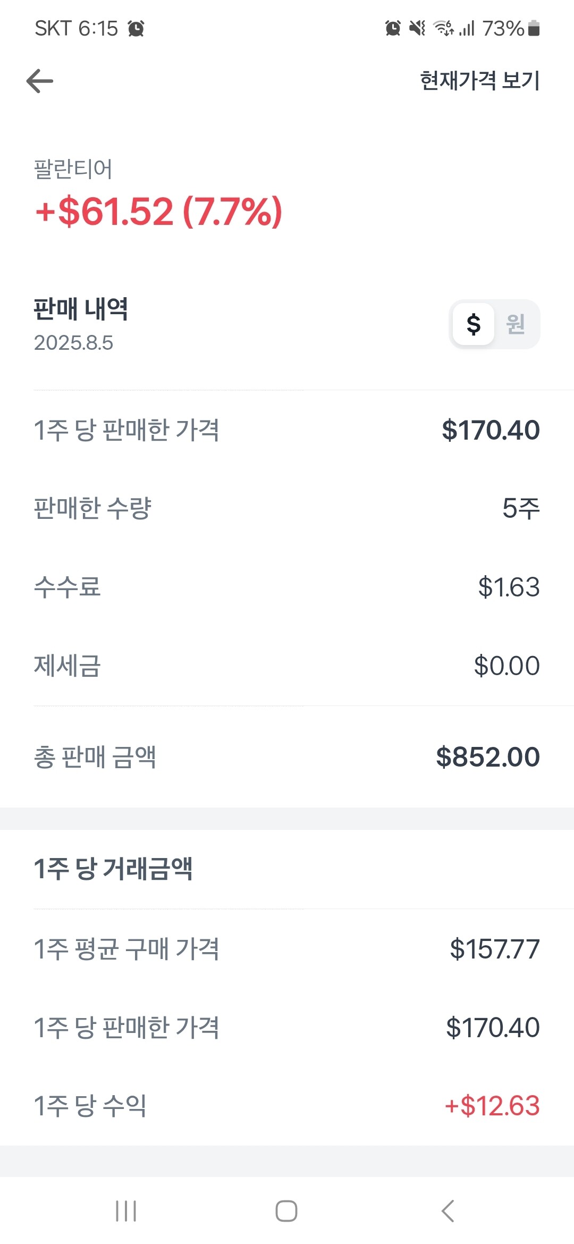Open the 현재가격 보기 link
The image size is (574, 1244).
(479, 81)
